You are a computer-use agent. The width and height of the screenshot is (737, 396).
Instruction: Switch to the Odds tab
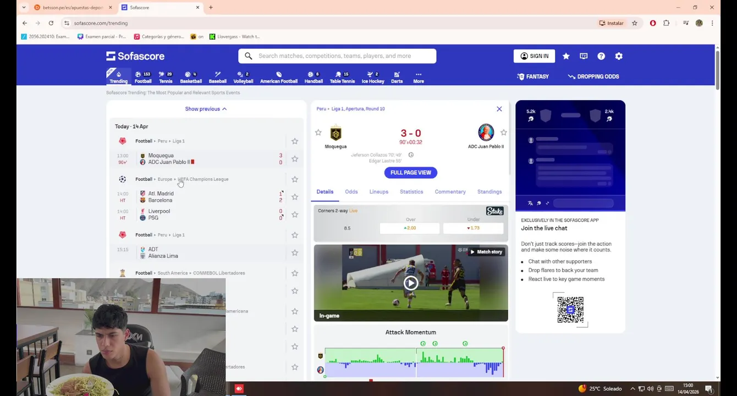click(351, 192)
